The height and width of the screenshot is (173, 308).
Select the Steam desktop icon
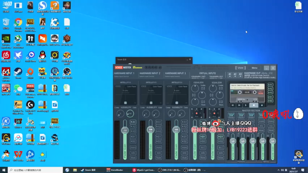click(18, 73)
